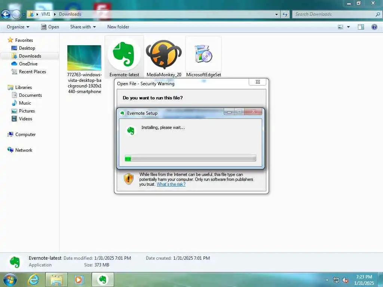This screenshot has width=383, height=287.
Task: Click VM1 in the address breadcrumb
Action: pyautogui.click(x=46, y=14)
